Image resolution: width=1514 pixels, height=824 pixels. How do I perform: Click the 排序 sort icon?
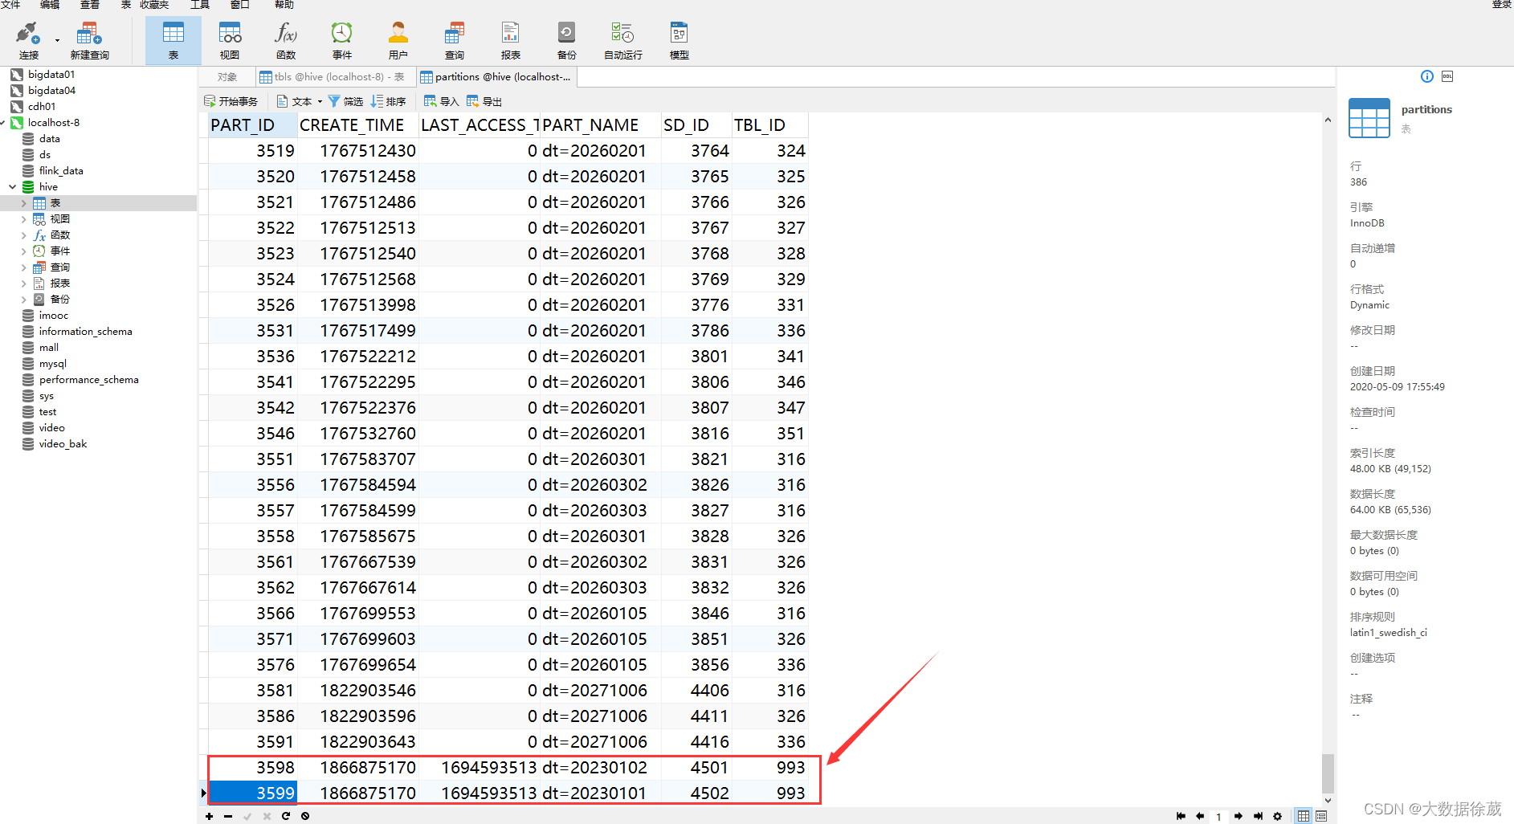click(377, 101)
